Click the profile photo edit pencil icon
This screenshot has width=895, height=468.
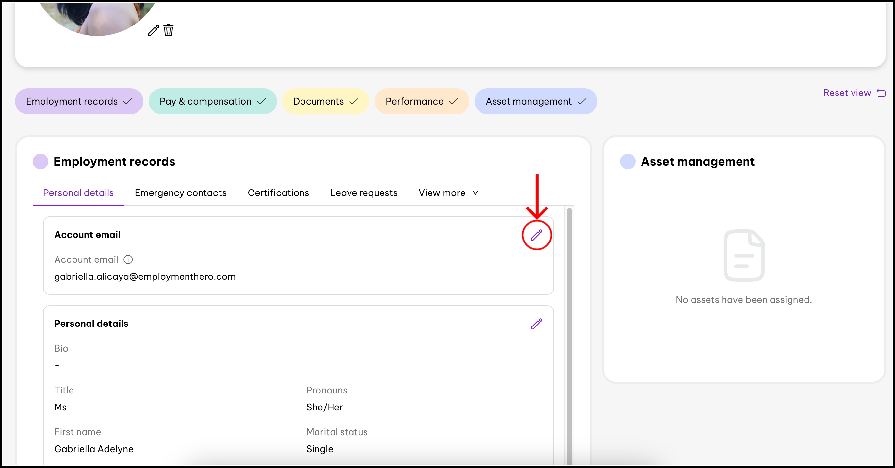tap(153, 31)
